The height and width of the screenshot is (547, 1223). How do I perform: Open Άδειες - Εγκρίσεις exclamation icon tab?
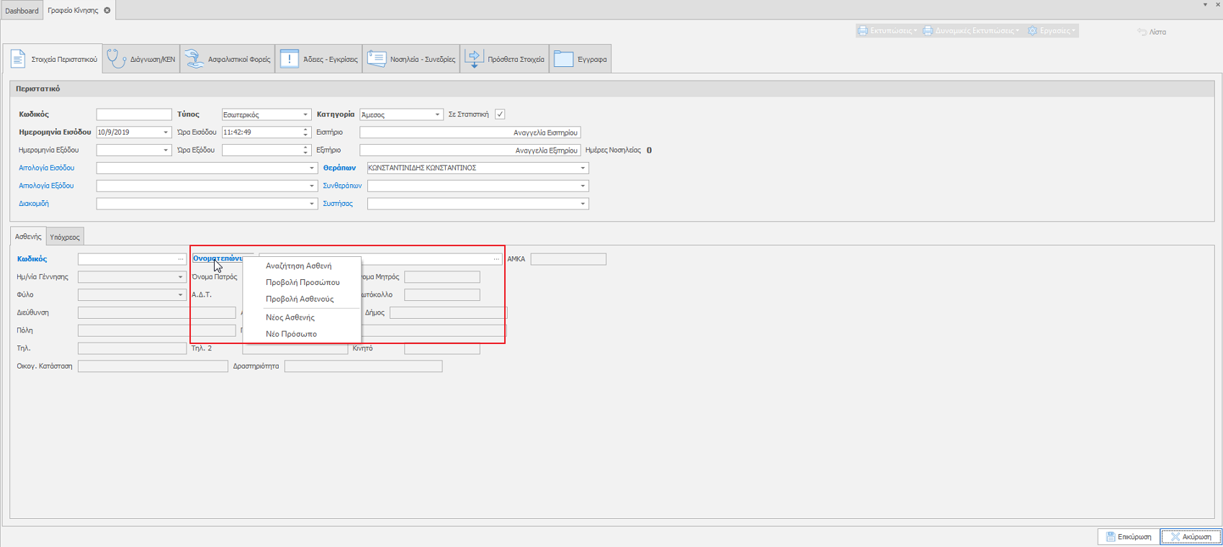289,59
